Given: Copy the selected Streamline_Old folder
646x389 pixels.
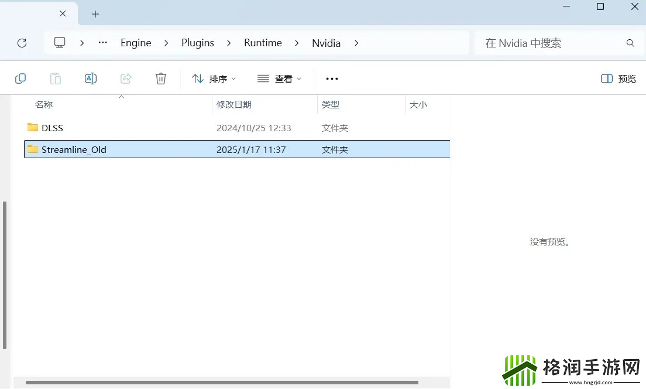Looking at the screenshot, I should (x=20, y=78).
